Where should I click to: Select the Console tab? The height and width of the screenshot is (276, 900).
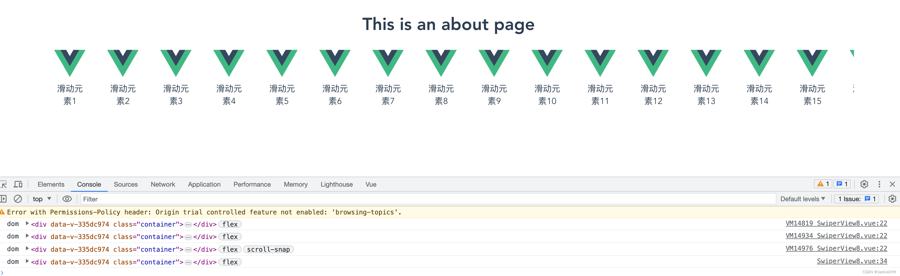89,184
